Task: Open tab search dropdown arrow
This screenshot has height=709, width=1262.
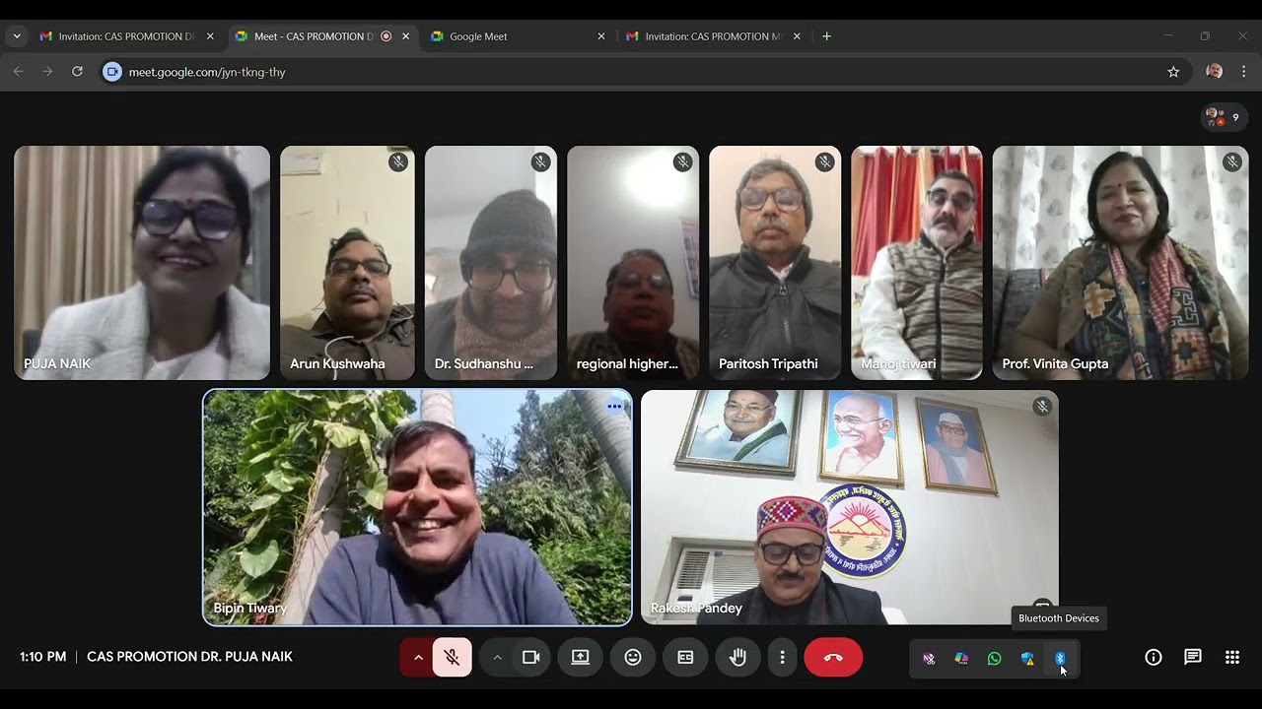Action: point(17,36)
